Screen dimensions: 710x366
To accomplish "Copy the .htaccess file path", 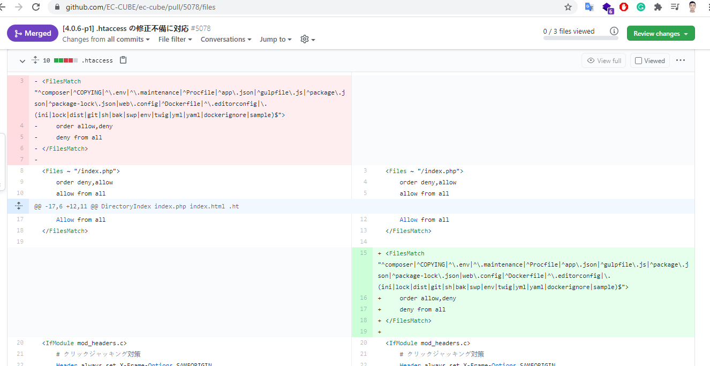I will 123,60.
